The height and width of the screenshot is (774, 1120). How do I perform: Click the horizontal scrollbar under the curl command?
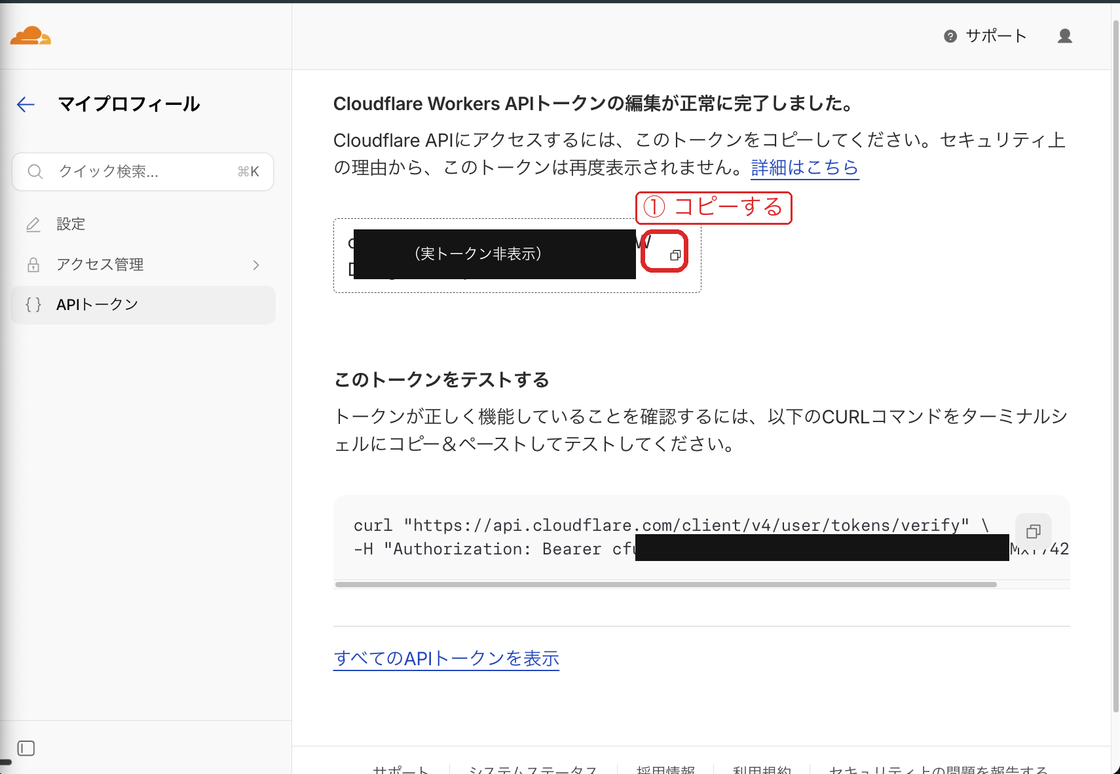pyautogui.click(x=666, y=585)
